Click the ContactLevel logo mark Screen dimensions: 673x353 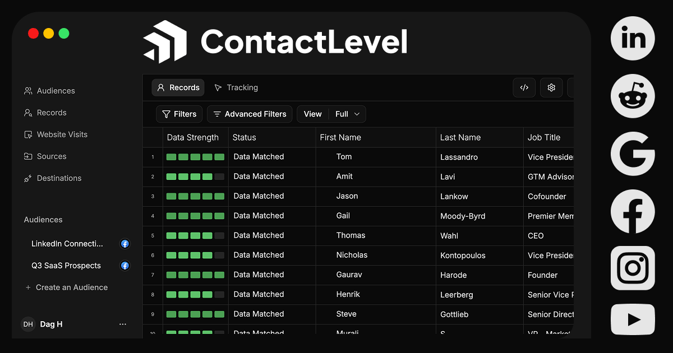(165, 41)
